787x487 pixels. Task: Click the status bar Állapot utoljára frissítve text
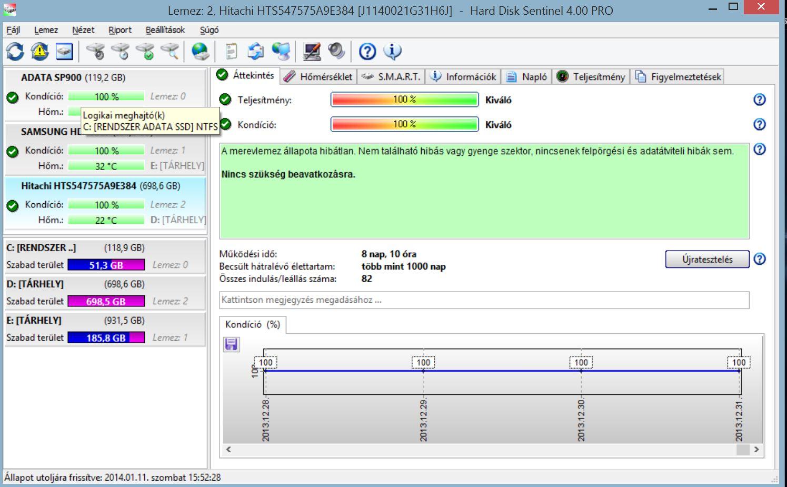point(113,478)
